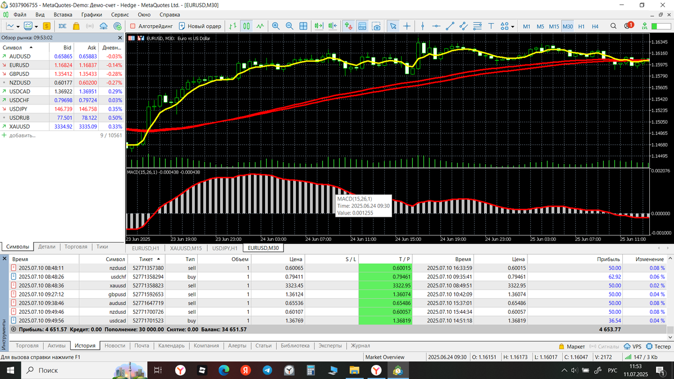Toggle chart shift

(333, 26)
